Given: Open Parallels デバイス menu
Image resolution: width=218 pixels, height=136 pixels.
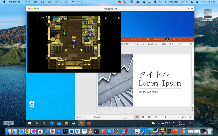Looking at the screenshot, I should (58, 2).
